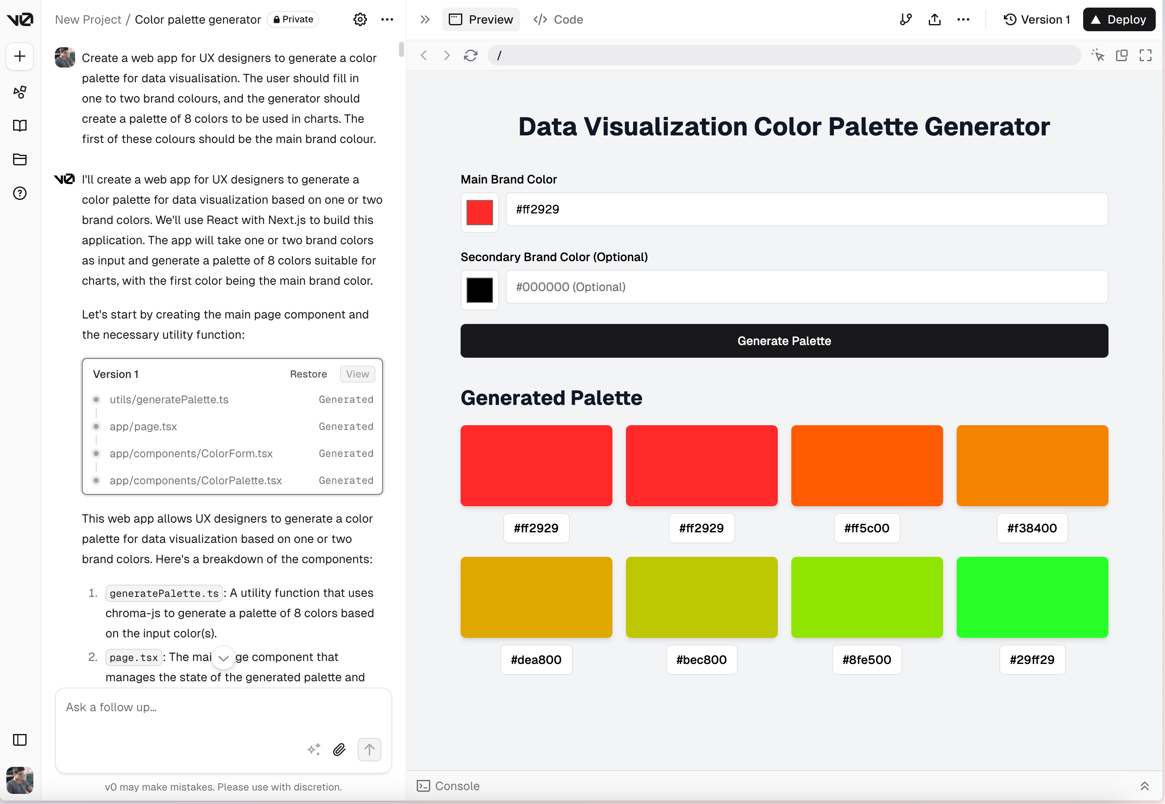Image resolution: width=1165 pixels, height=804 pixels.
Task: Toggle the Private visibility badge
Action: point(293,20)
